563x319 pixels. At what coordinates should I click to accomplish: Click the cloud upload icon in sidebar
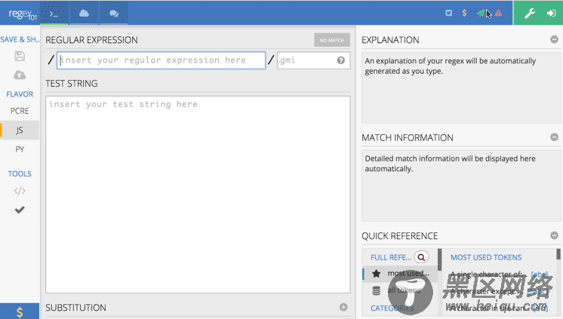20,75
